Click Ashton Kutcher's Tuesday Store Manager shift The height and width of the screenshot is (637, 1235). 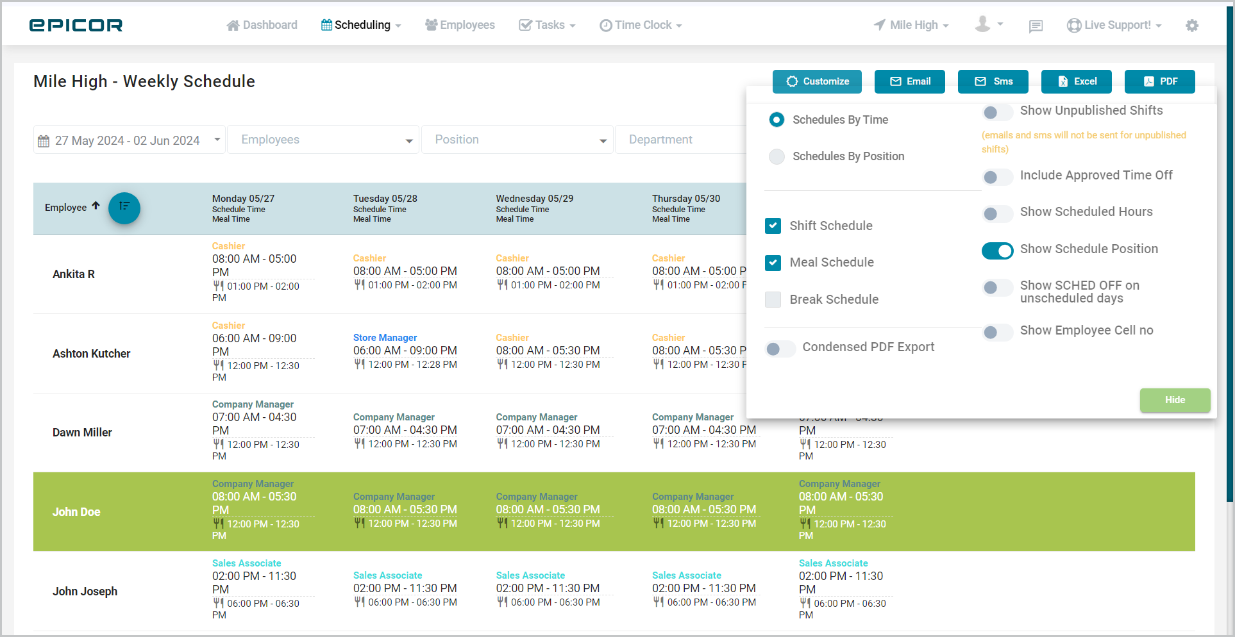click(x=405, y=351)
